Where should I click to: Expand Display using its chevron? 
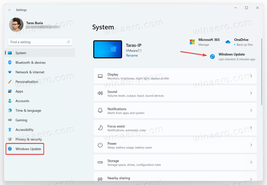(x=251, y=76)
